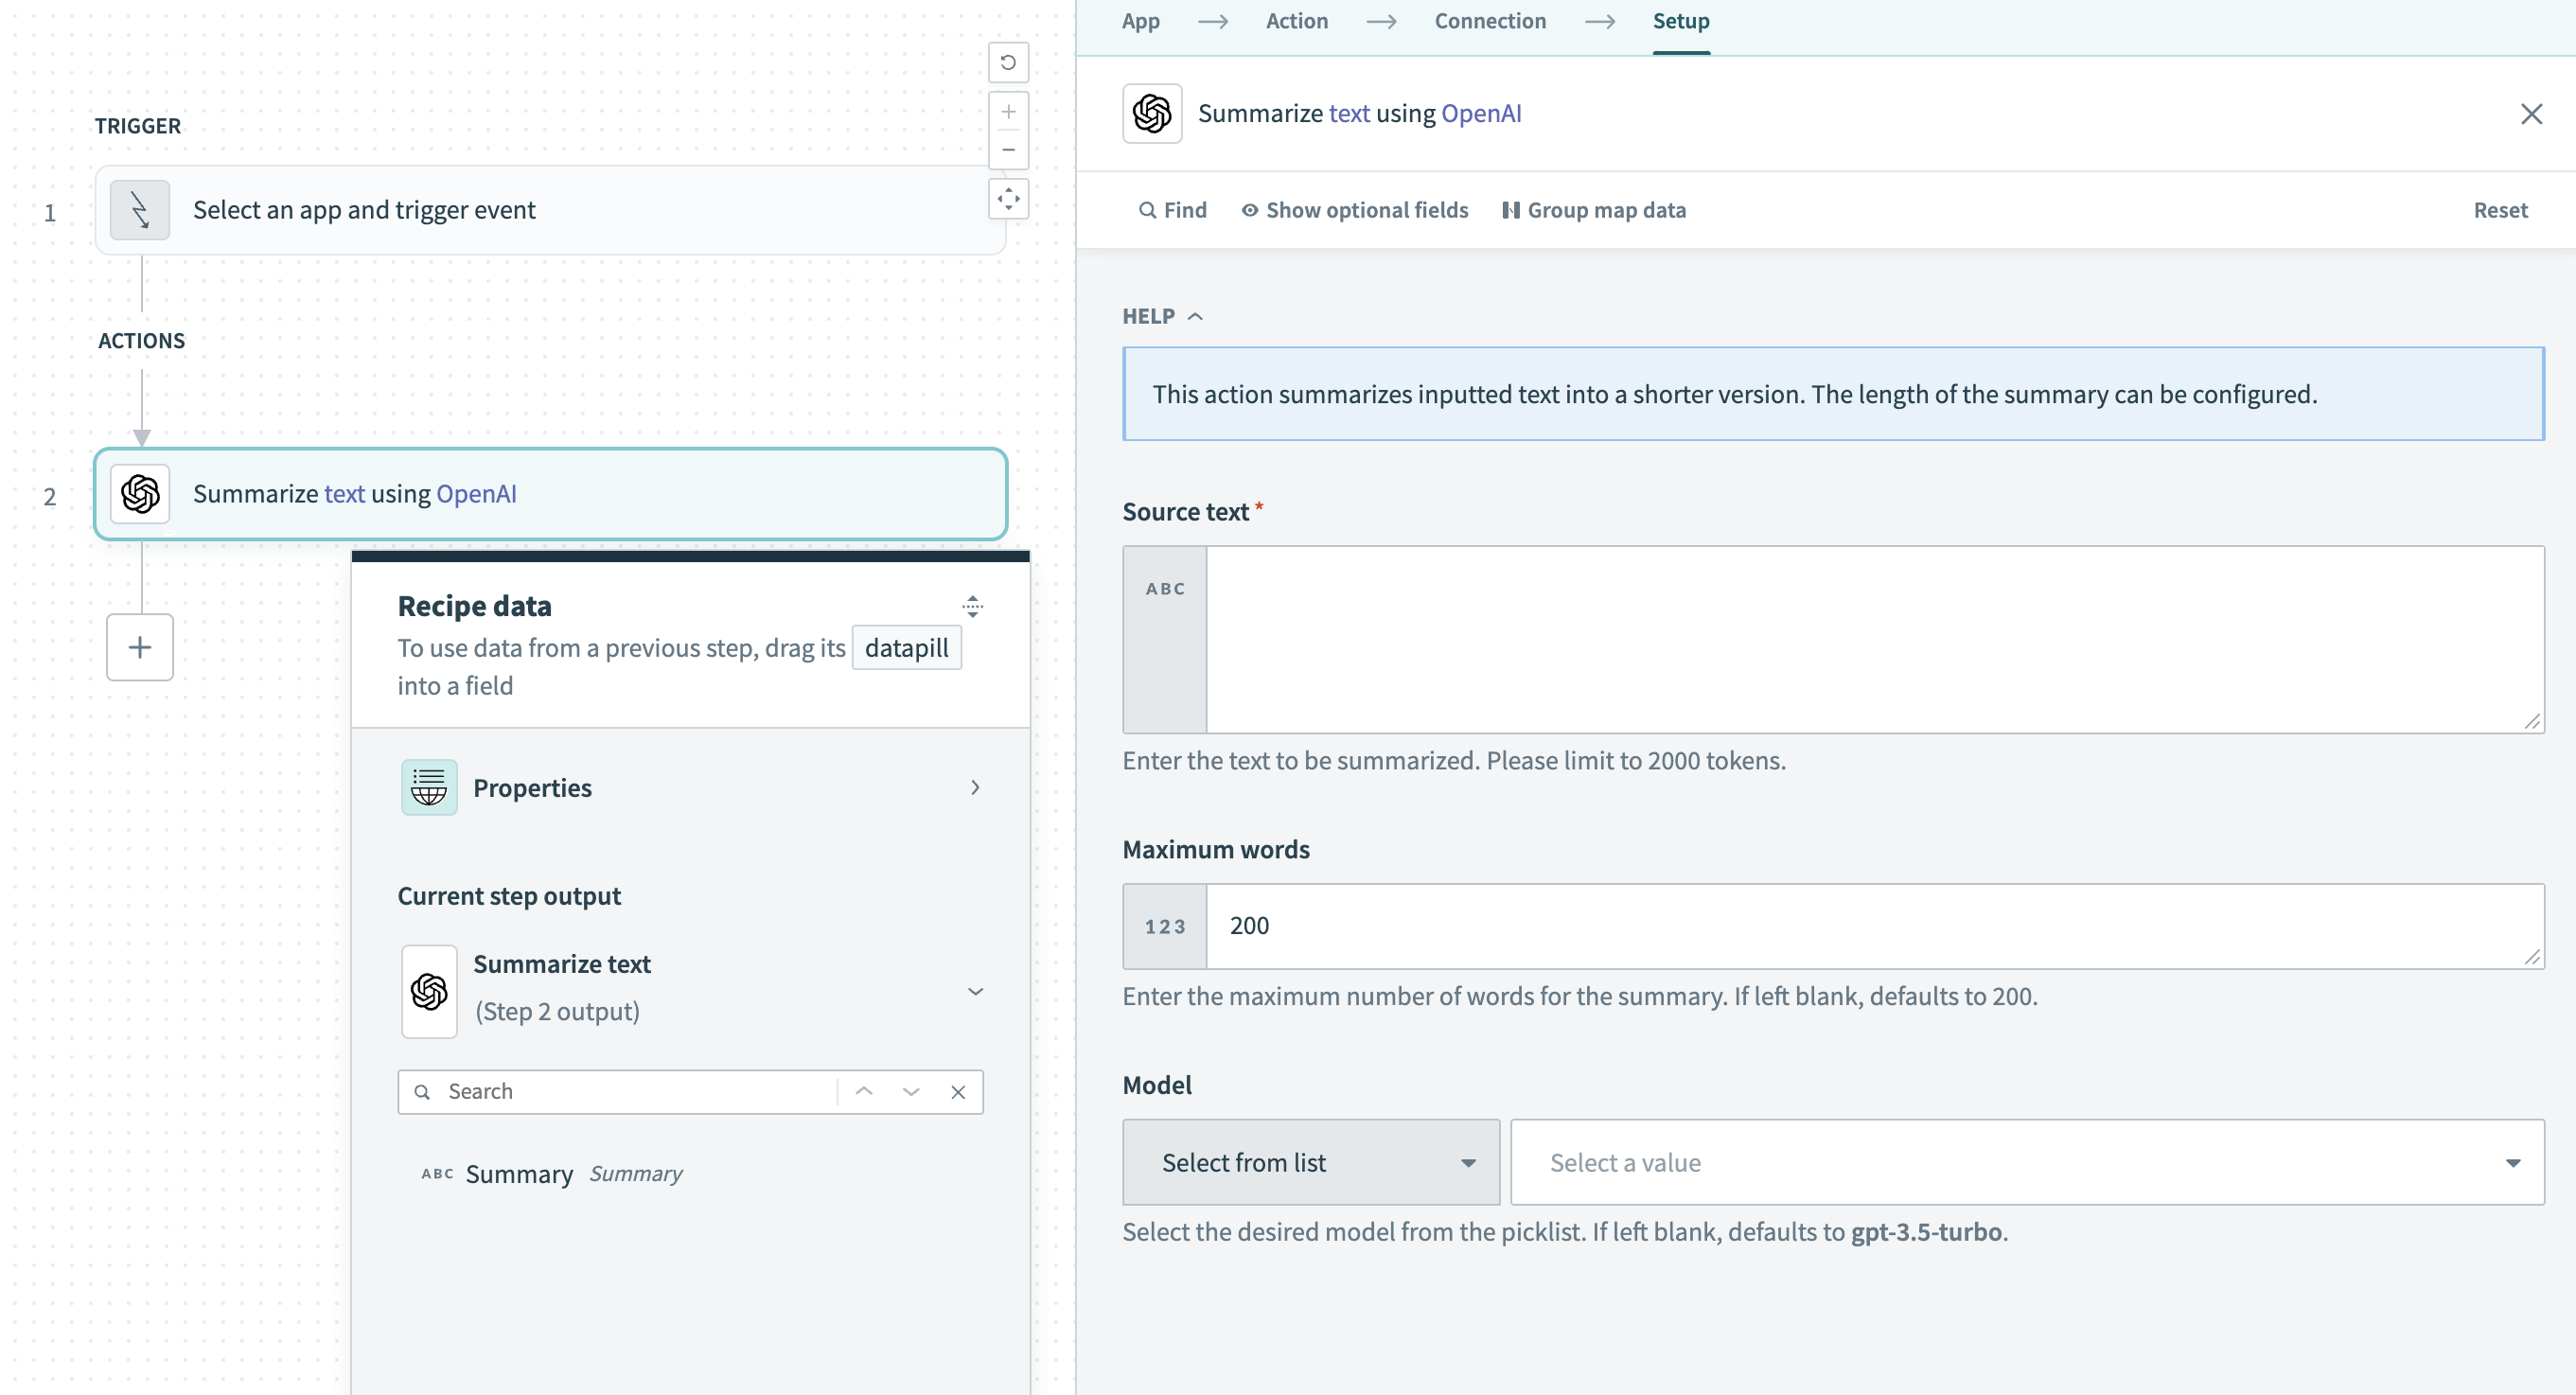Go to the Action tab
The width and height of the screenshot is (2576, 1395).
1296,21
